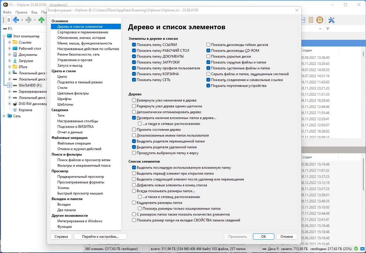Viewport: 366px width, 253px height.
Task: Click the Зарезервировано drive icon in tree
Action: [x=15, y=92]
